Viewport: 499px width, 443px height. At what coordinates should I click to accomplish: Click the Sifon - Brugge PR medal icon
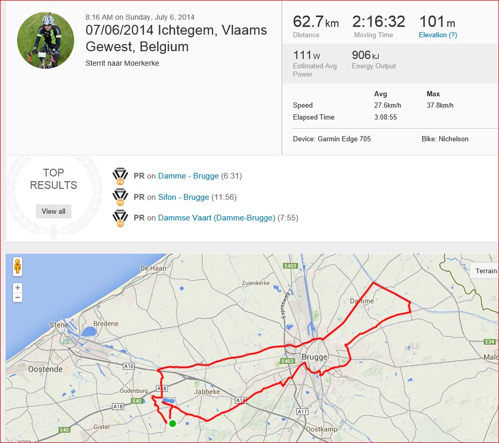click(x=120, y=197)
